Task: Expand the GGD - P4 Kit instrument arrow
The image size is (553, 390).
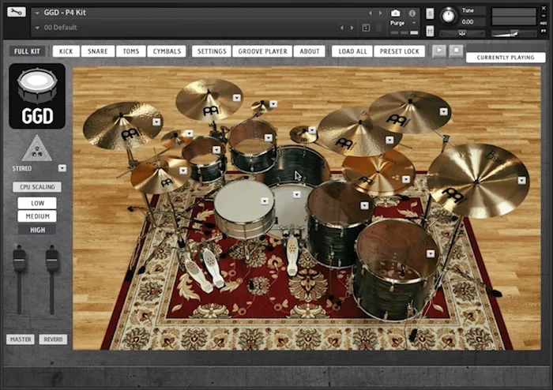Action: coord(37,13)
